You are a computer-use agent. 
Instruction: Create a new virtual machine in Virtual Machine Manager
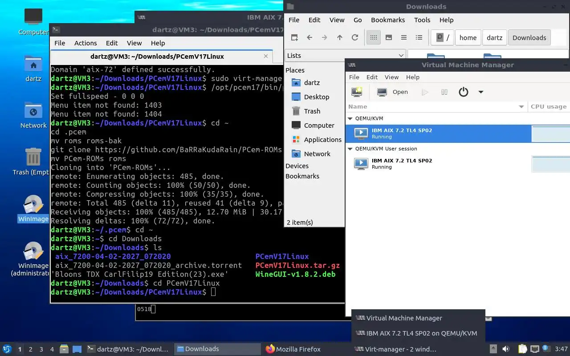357,92
